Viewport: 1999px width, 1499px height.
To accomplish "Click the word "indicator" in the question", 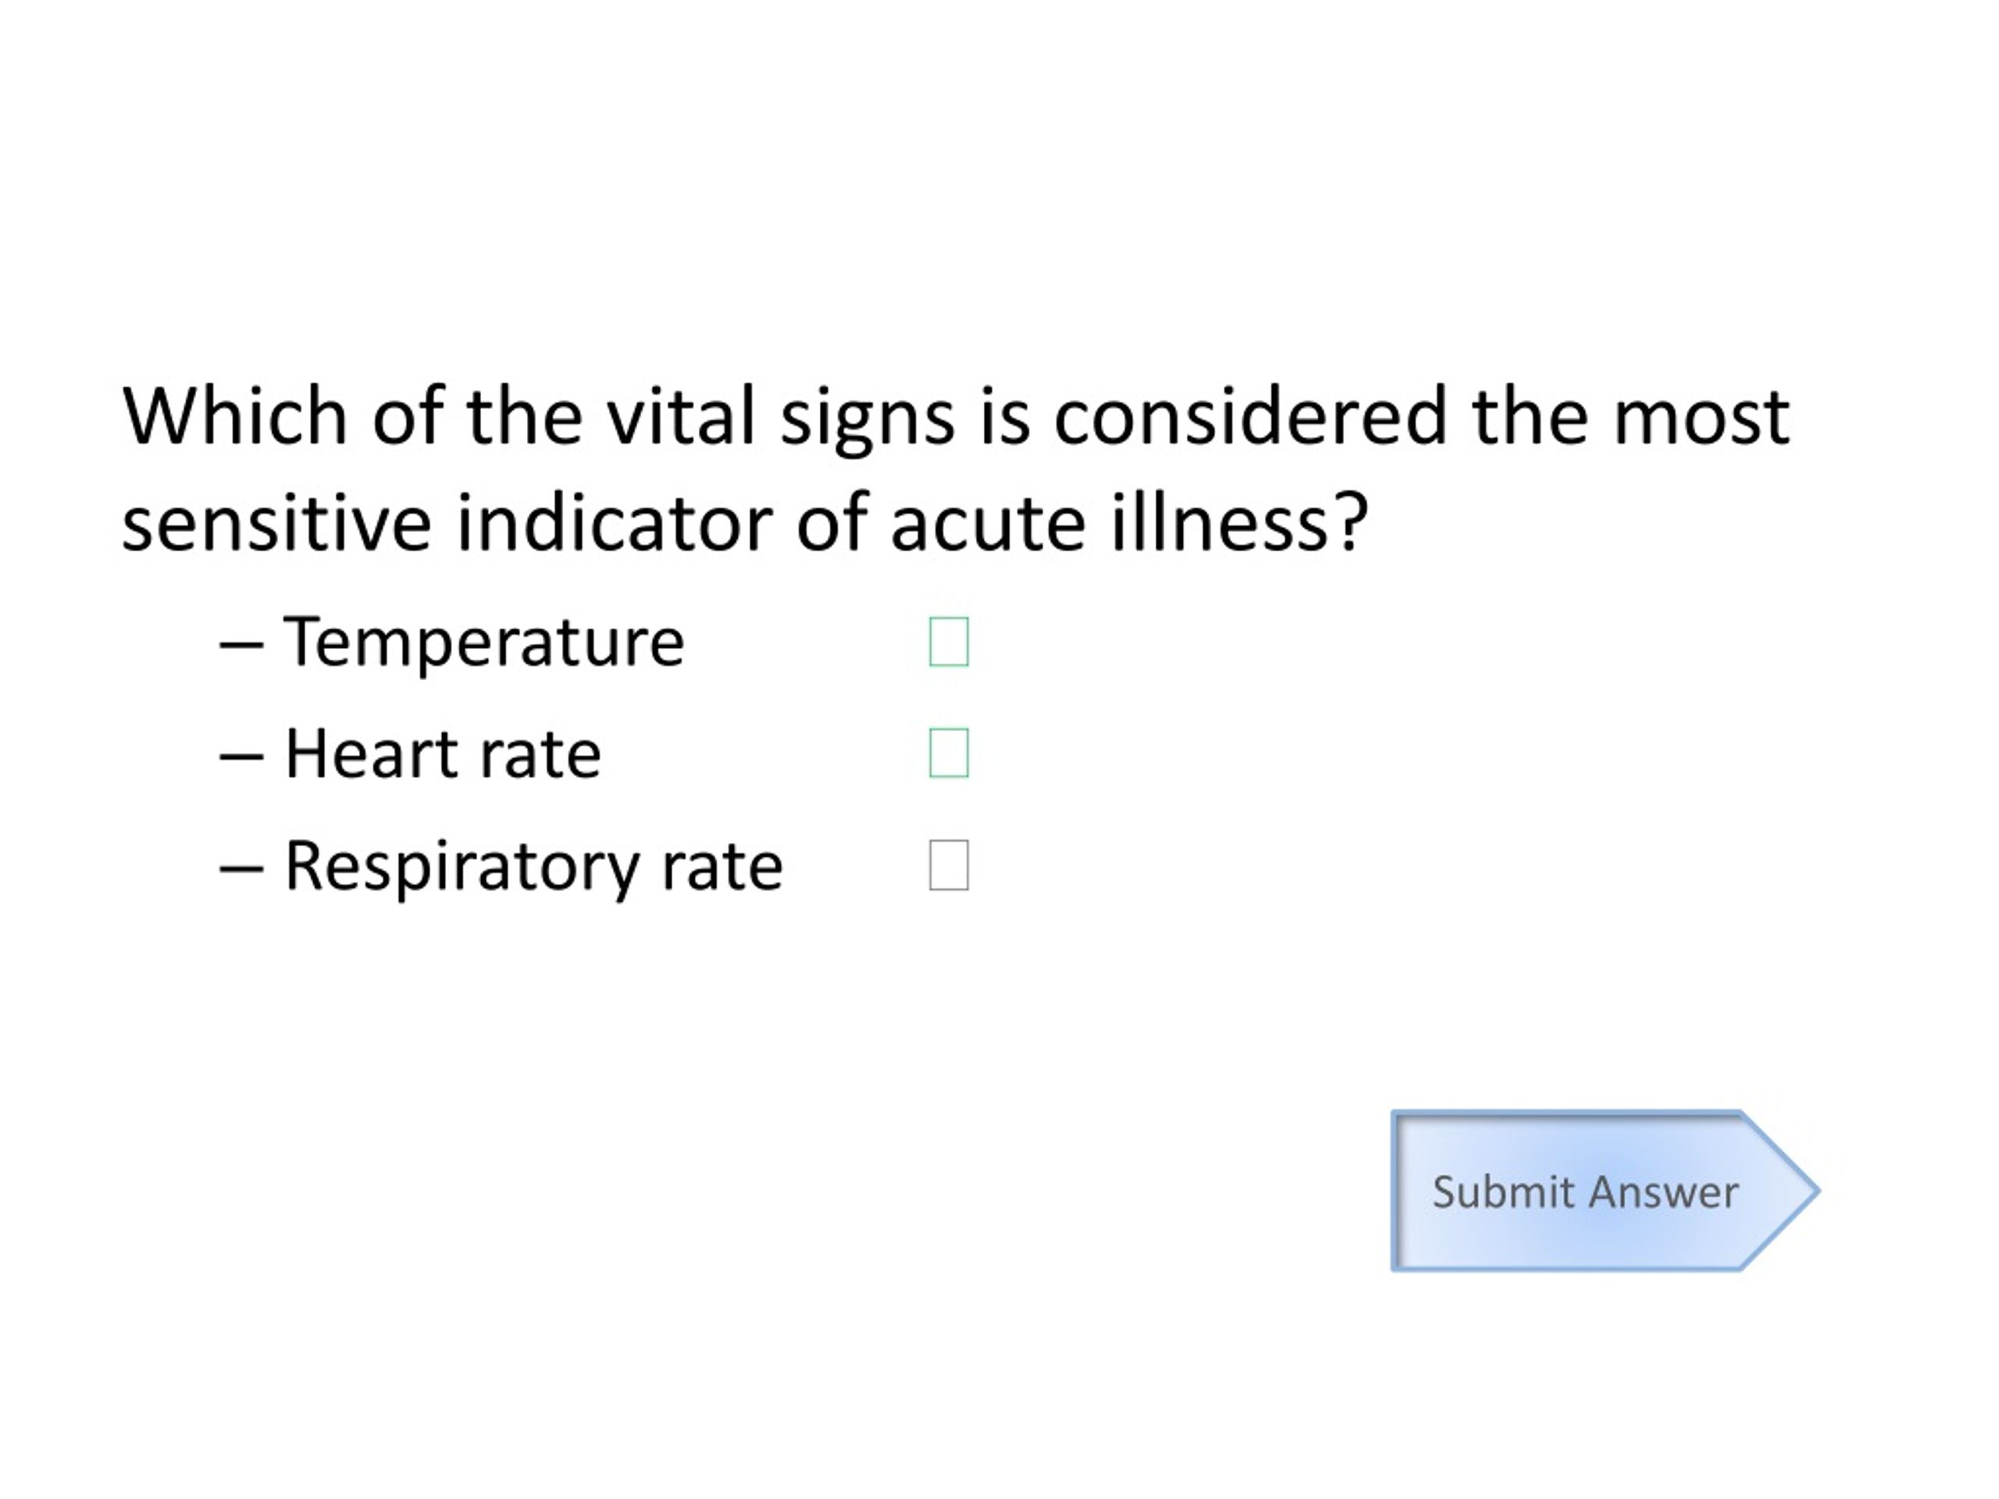I will [615, 522].
